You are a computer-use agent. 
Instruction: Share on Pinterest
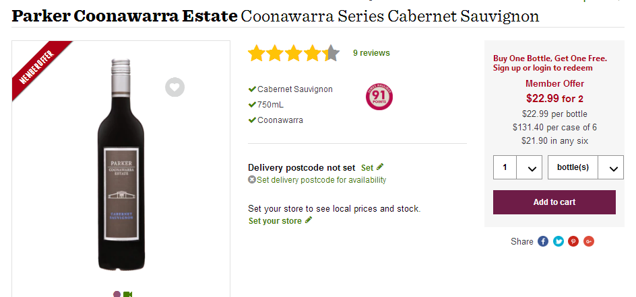(x=573, y=241)
